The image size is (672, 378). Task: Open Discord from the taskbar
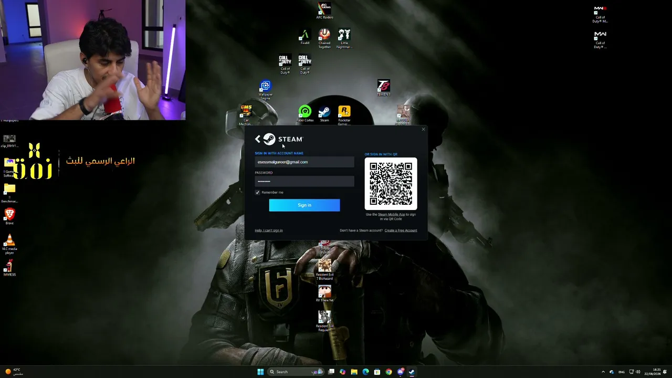(x=400, y=372)
